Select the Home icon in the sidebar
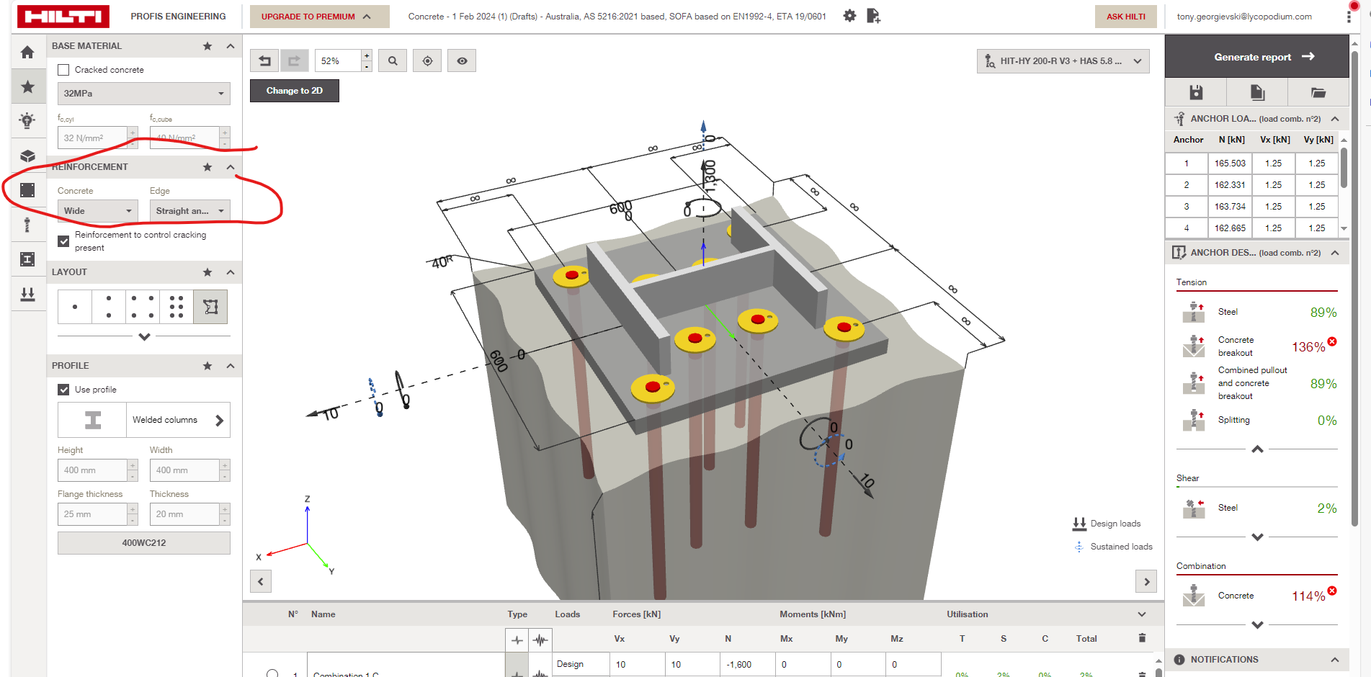 28,52
